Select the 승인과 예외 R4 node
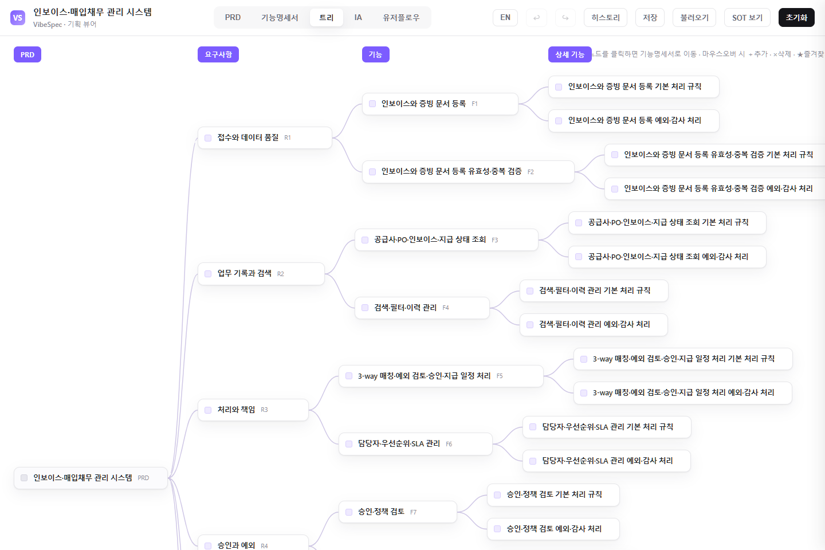This screenshot has width=825, height=550. pyautogui.click(x=253, y=543)
